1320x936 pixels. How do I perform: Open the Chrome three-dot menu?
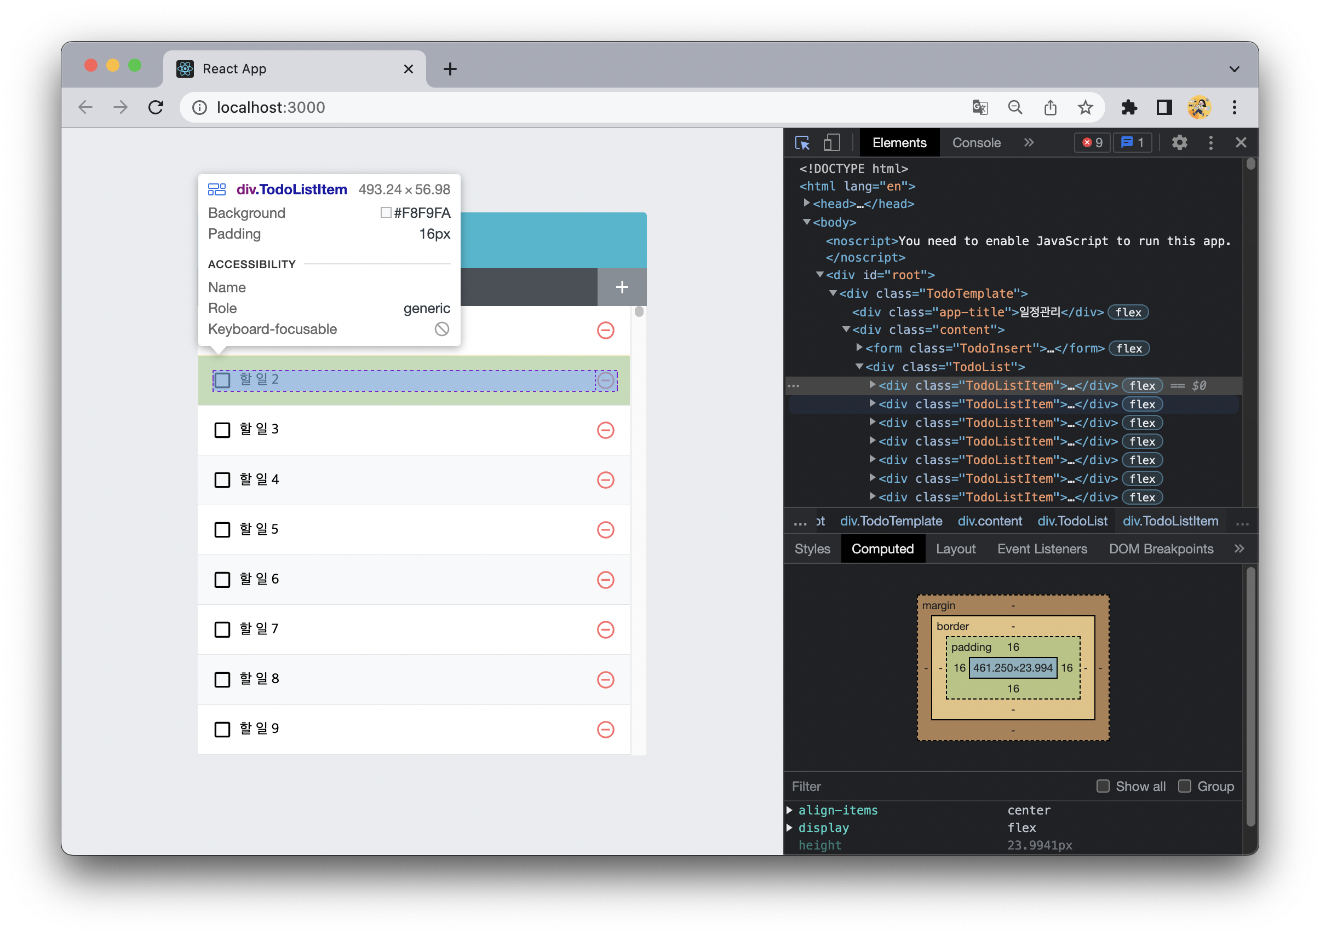pyautogui.click(x=1233, y=108)
